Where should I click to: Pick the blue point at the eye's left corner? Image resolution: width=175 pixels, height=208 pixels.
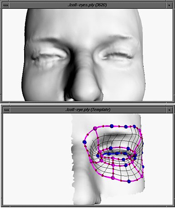click(x=98, y=156)
